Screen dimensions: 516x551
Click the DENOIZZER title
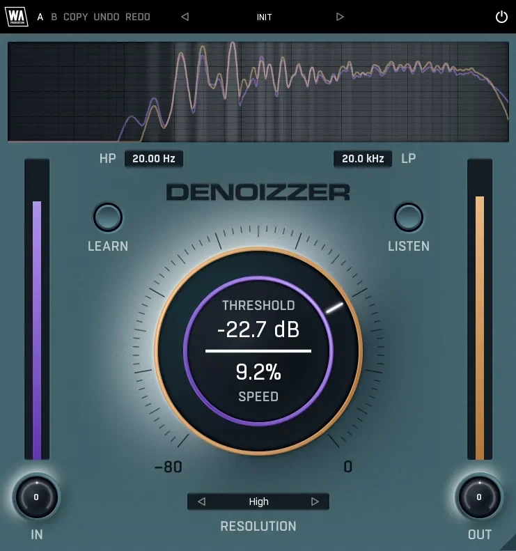point(258,192)
